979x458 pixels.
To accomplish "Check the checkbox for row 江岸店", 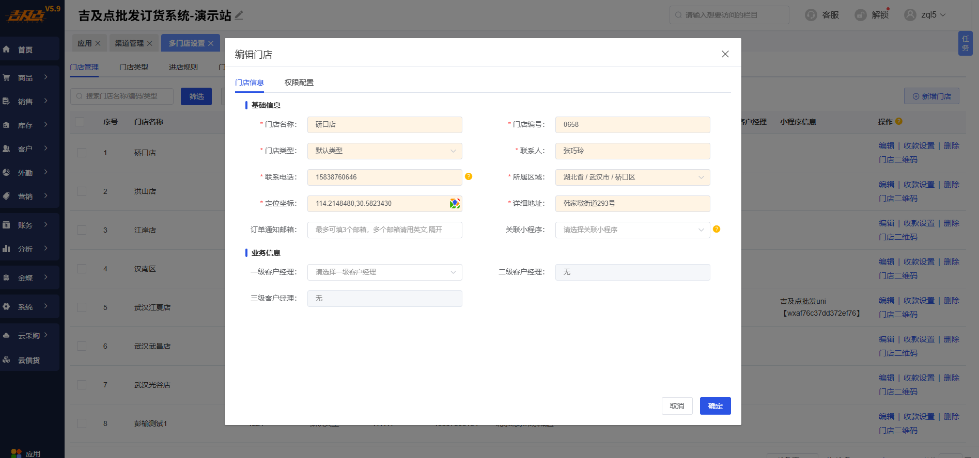I will pyautogui.click(x=82, y=230).
